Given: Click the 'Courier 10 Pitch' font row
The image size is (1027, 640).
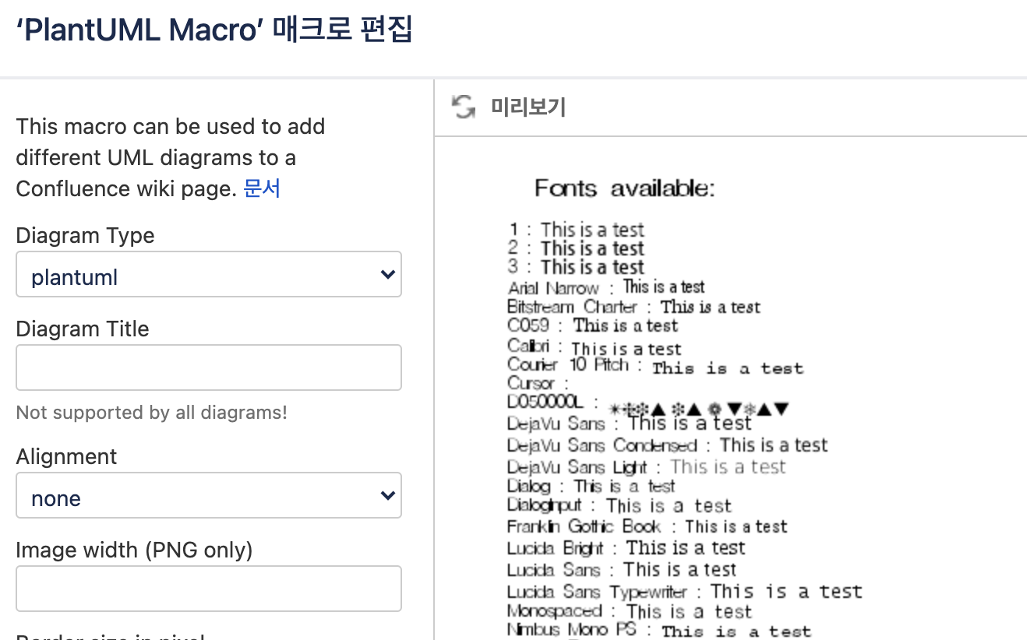Looking at the screenshot, I should 655,366.
